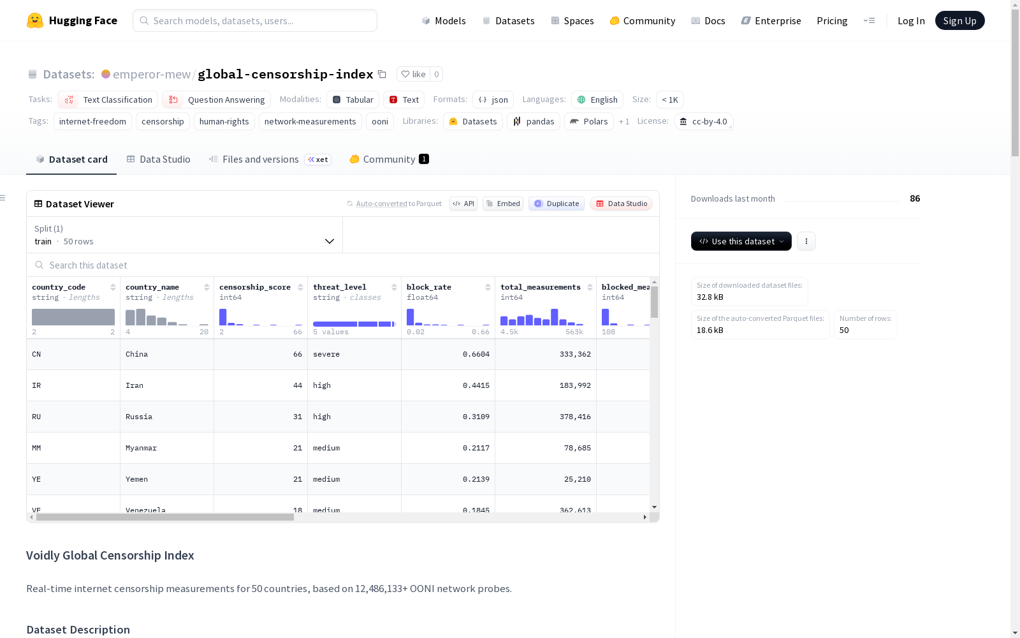Click the Datasets stack icon beside the title
The height and width of the screenshot is (638, 1020).
(33, 74)
